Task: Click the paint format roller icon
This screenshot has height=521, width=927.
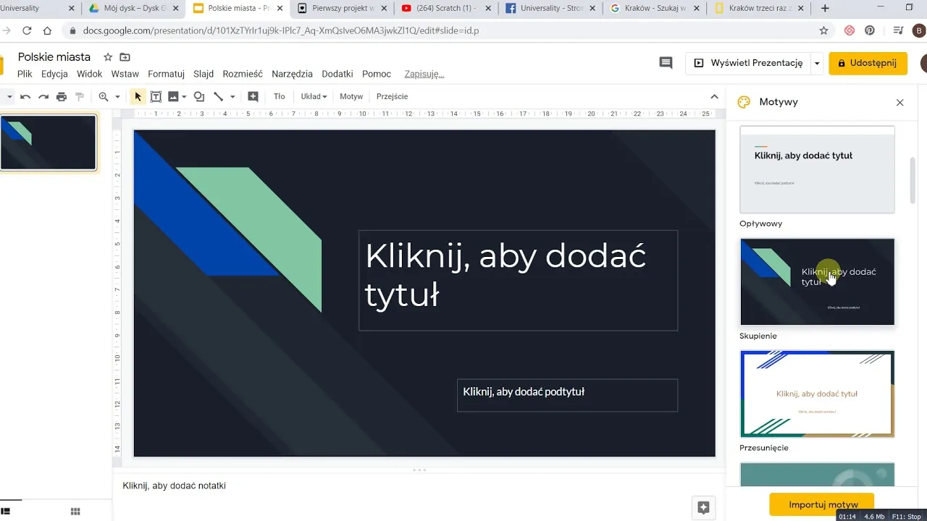Action: (x=80, y=96)
